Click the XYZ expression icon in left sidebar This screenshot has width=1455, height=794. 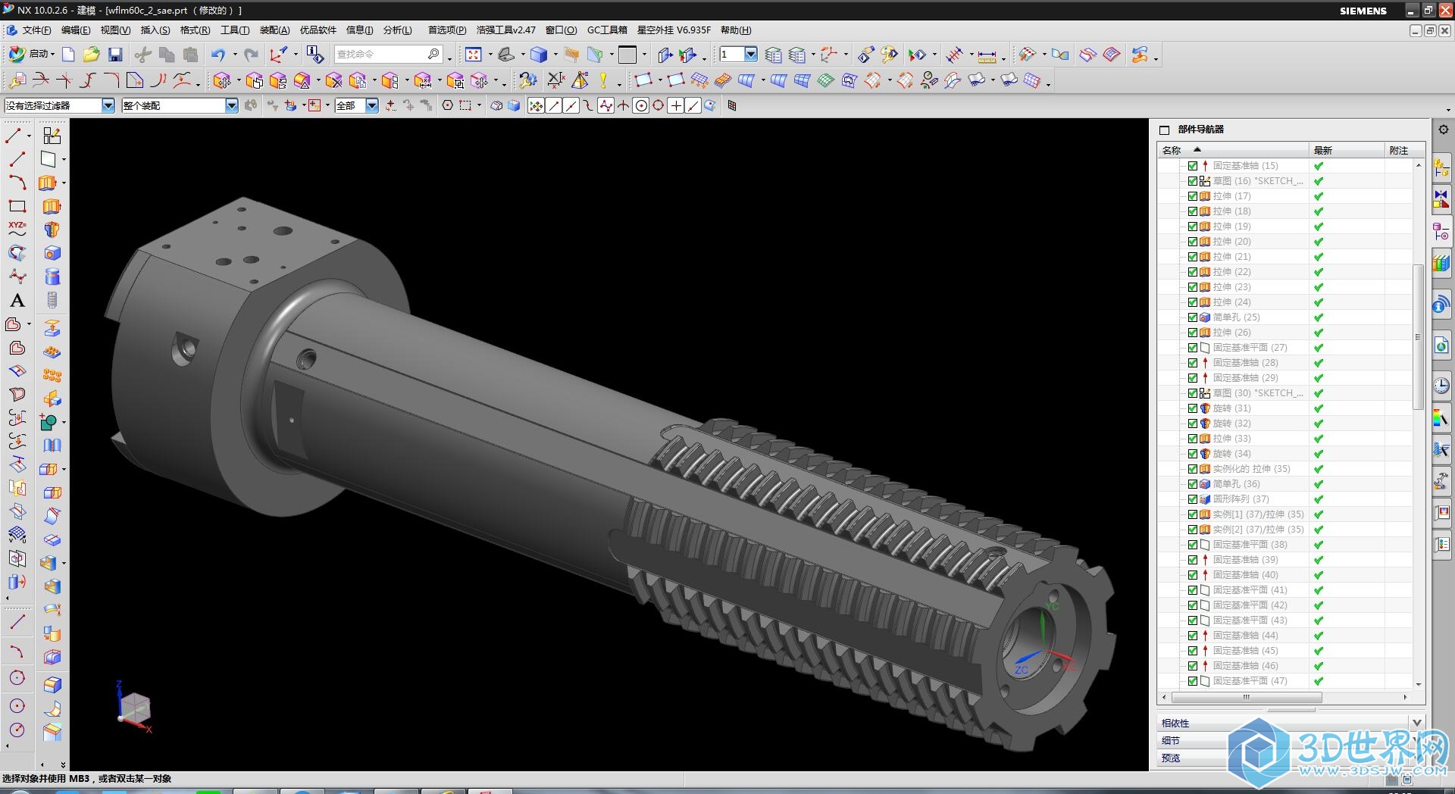[x=17, y=229]
